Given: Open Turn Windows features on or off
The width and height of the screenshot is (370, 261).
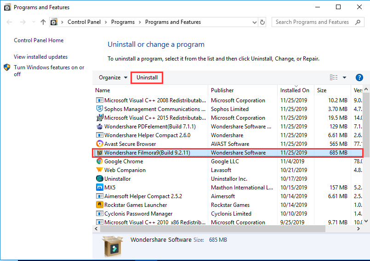Looking at the screenshot, I should point(49,71).
